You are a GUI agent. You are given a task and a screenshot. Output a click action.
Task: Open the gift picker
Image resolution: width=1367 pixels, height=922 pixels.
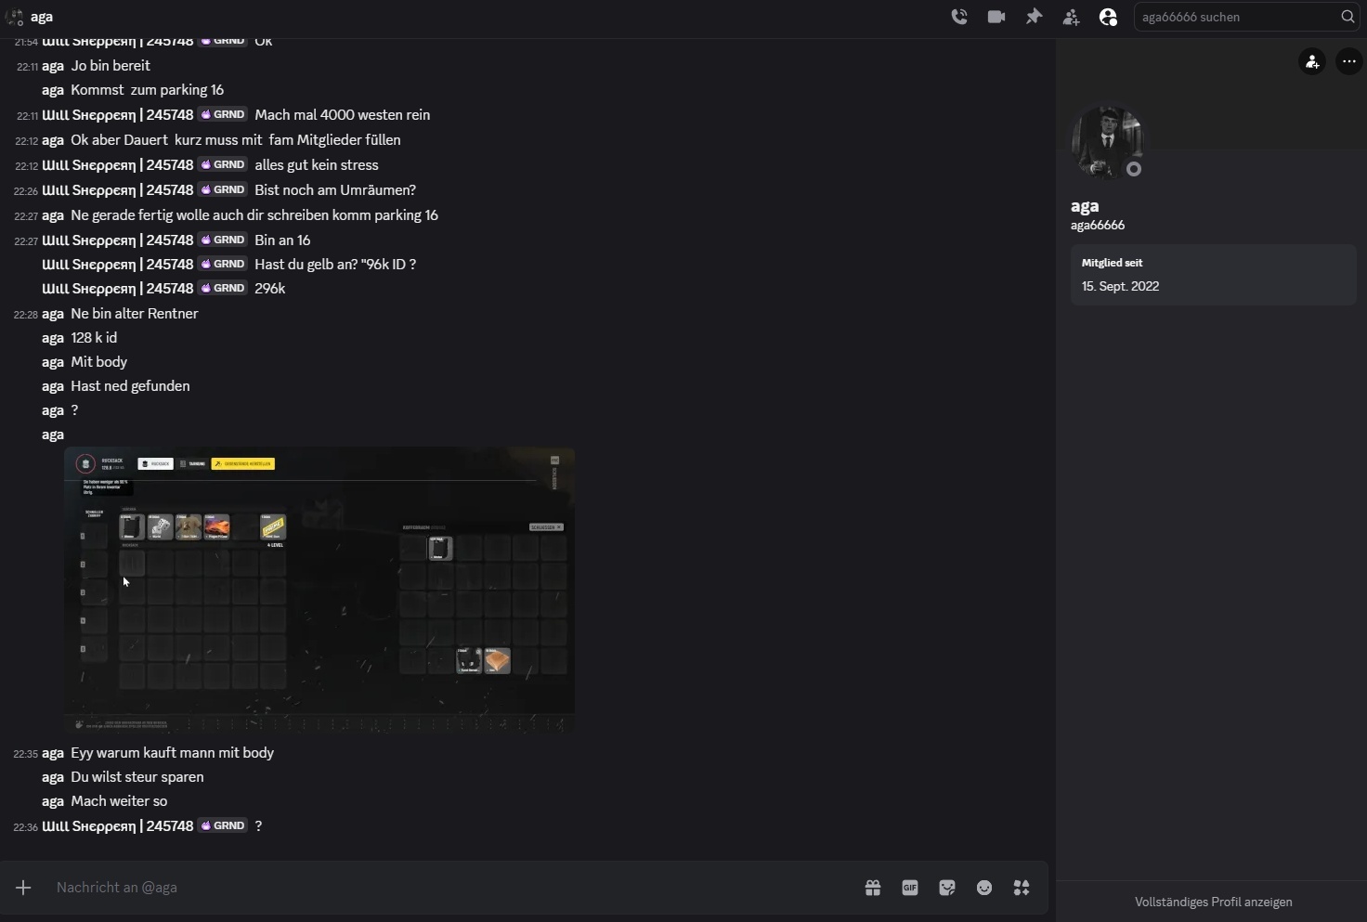[x=873, y=889]
